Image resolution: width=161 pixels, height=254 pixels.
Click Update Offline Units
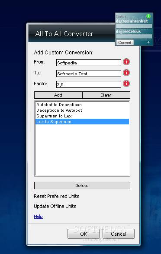click(x=55, y=206)
